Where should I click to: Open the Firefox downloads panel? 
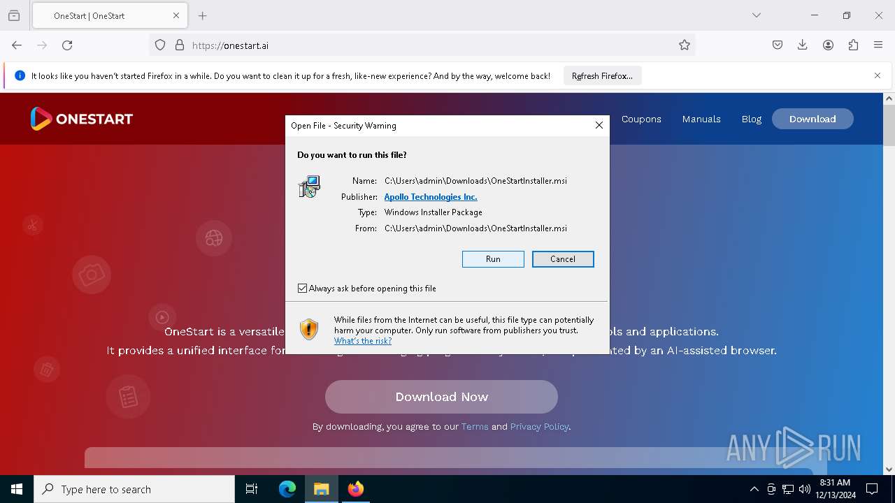[x=803, y=45]
